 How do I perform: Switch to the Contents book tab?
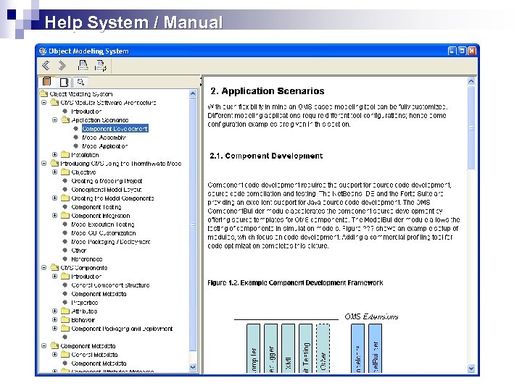point(47,81)
